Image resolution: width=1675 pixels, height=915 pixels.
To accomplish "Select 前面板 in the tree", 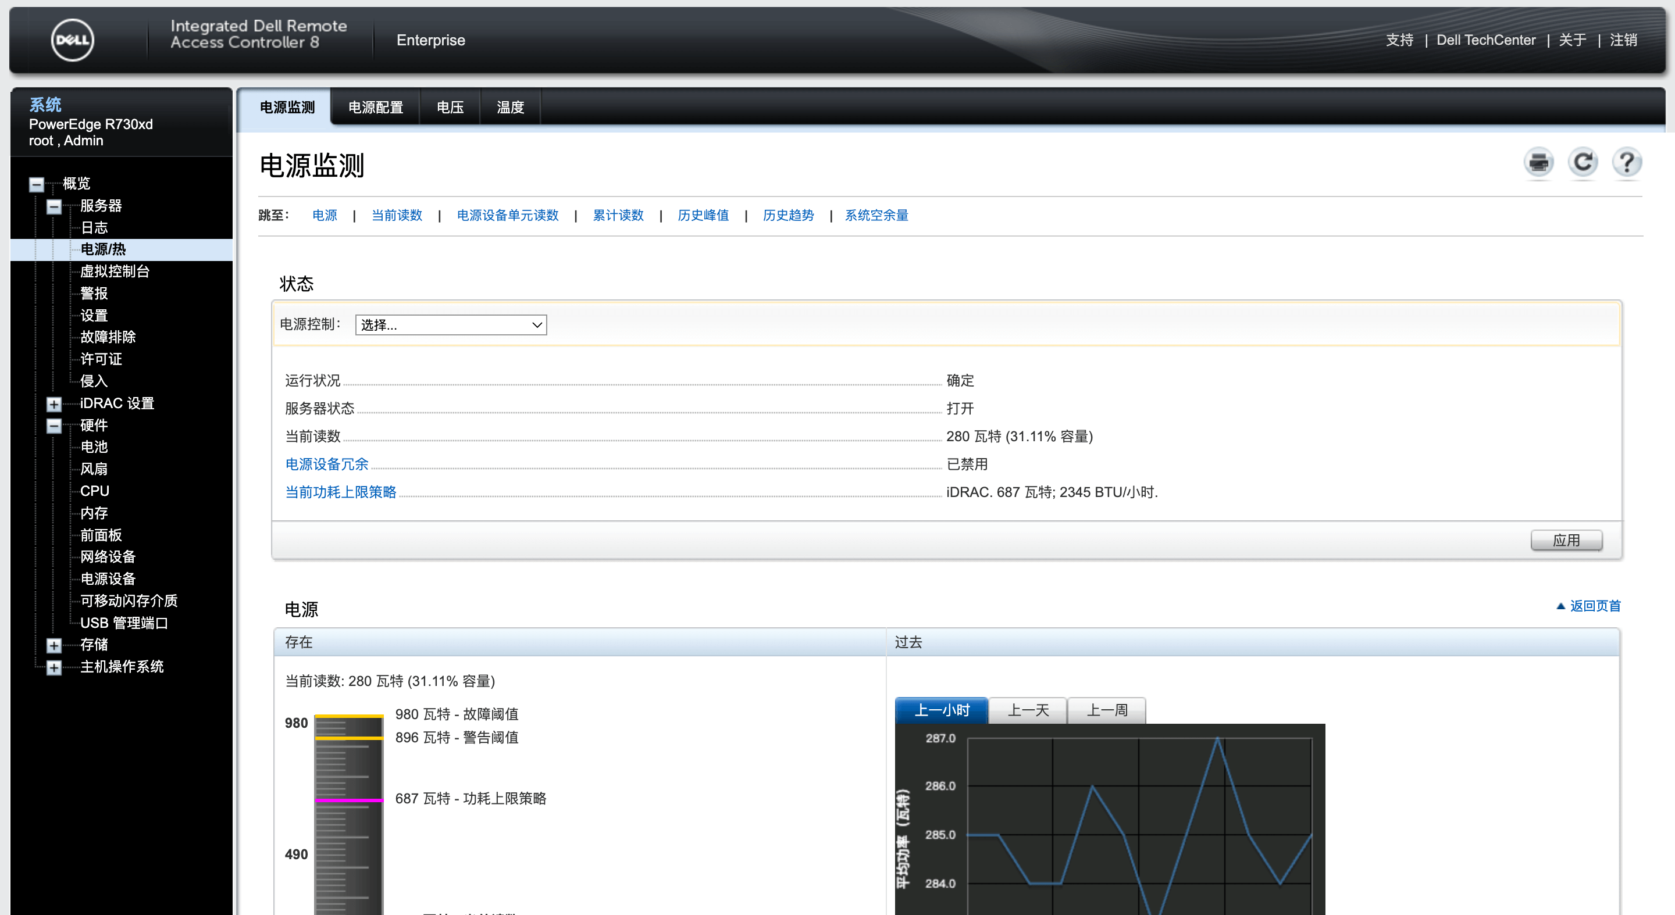I will coord(101,535).
